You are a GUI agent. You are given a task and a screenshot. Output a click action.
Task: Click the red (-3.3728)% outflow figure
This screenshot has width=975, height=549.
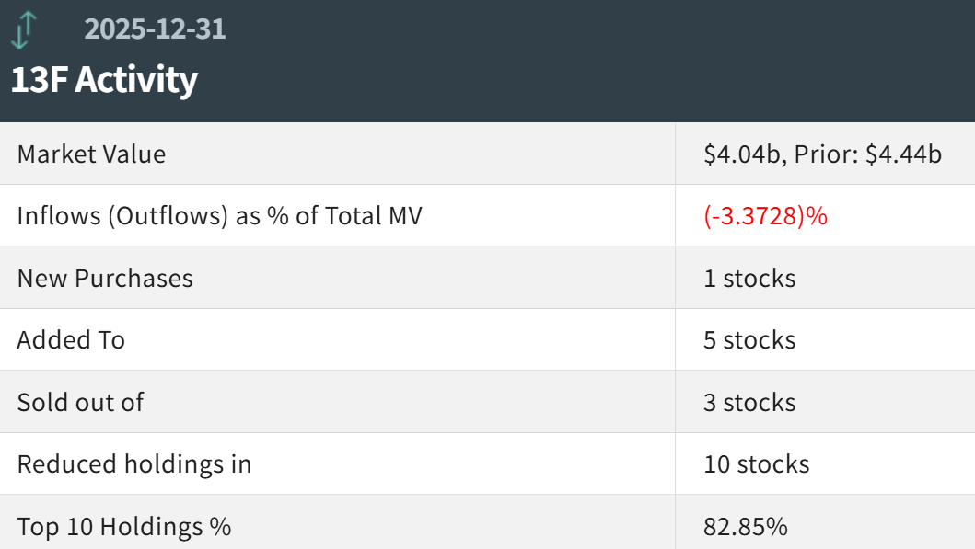point(765,215)
